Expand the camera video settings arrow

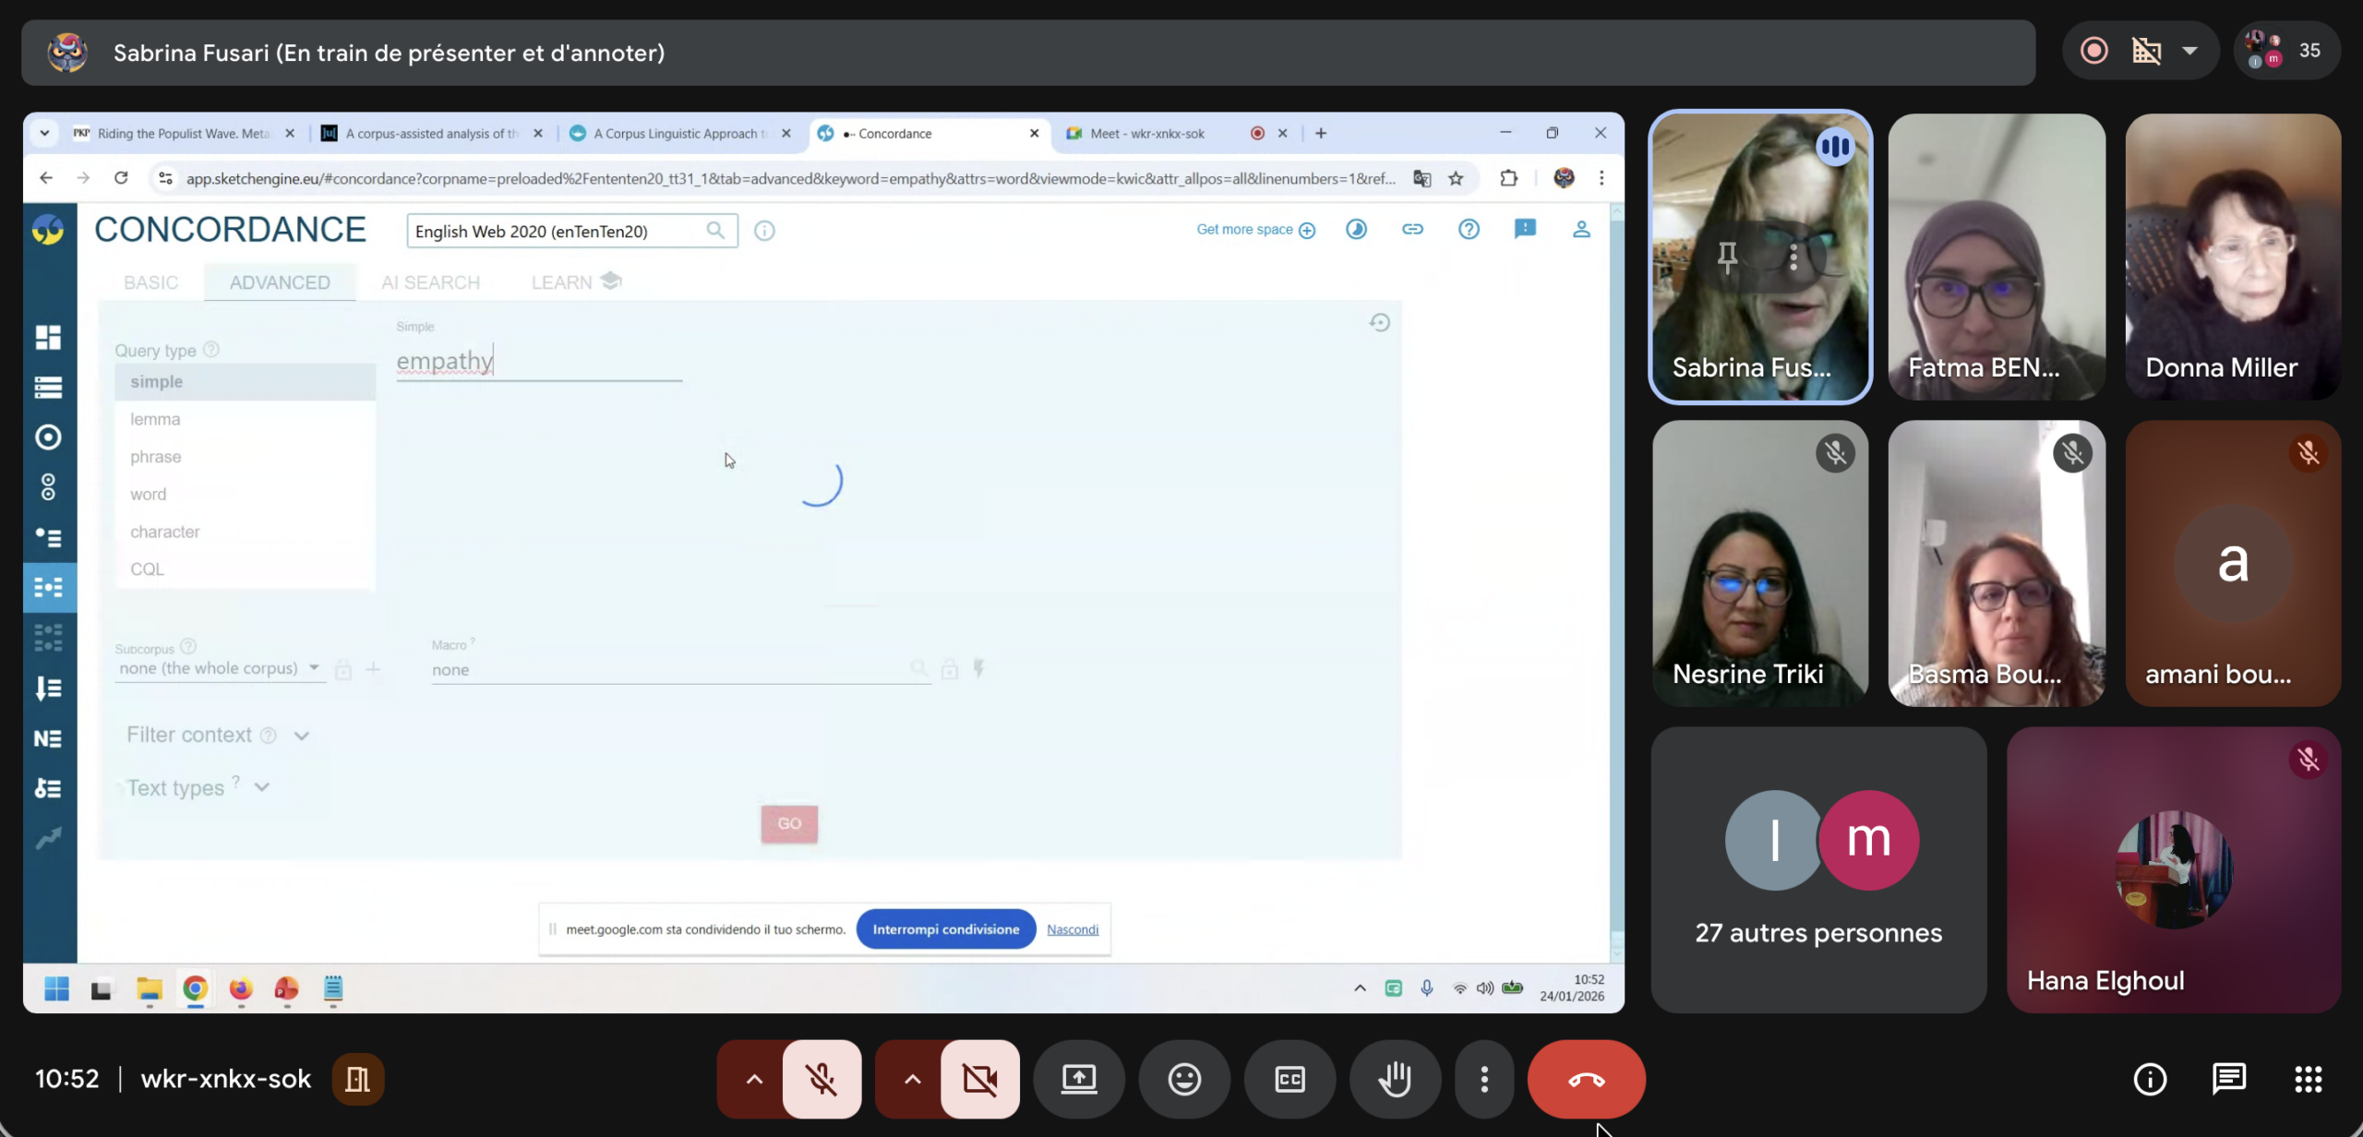click(912, 1079)
